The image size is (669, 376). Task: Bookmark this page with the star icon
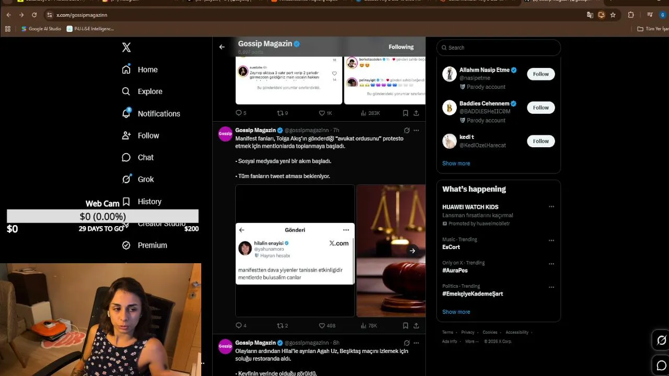(613, 15)
